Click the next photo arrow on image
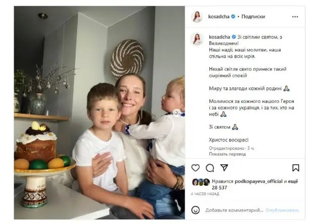This screenshot has height=224, width=313. (x=177, y=113)
